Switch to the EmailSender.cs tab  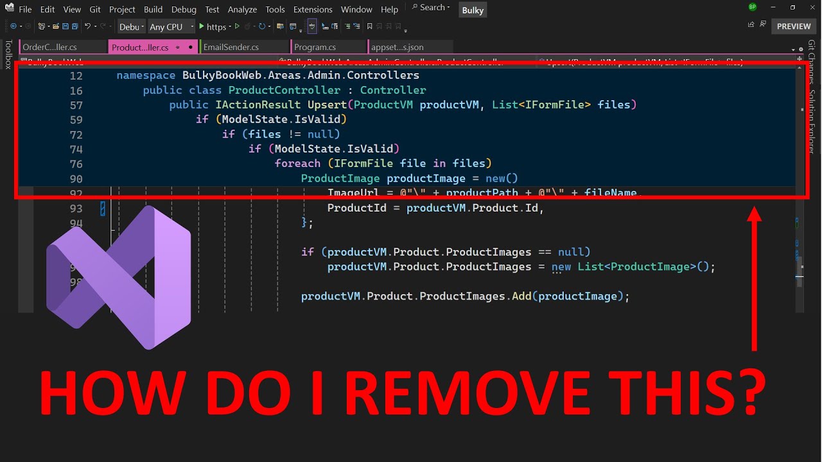point(244,47)
